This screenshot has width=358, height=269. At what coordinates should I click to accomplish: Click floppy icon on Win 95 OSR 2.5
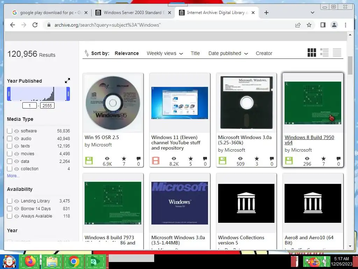(x=89, y=160)
